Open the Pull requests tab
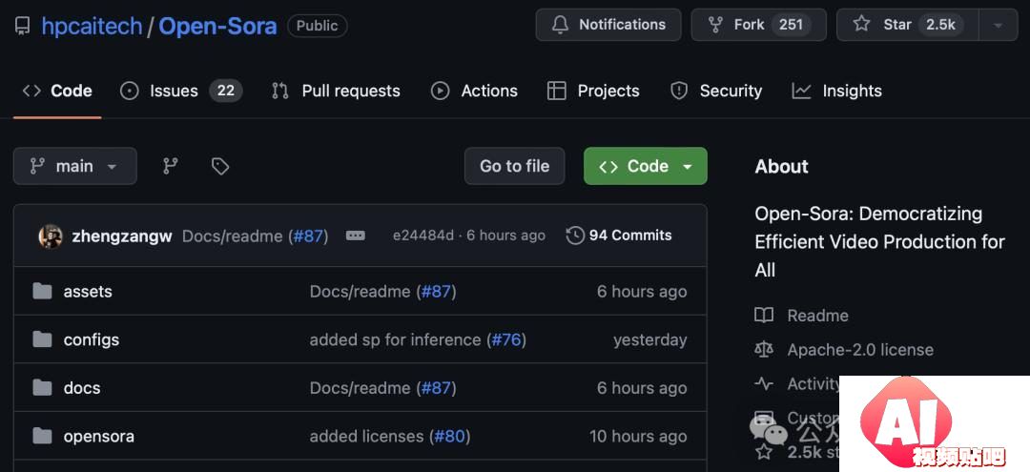The height and width of the screenshot is (472, 1030). click(x=336, y=91)
